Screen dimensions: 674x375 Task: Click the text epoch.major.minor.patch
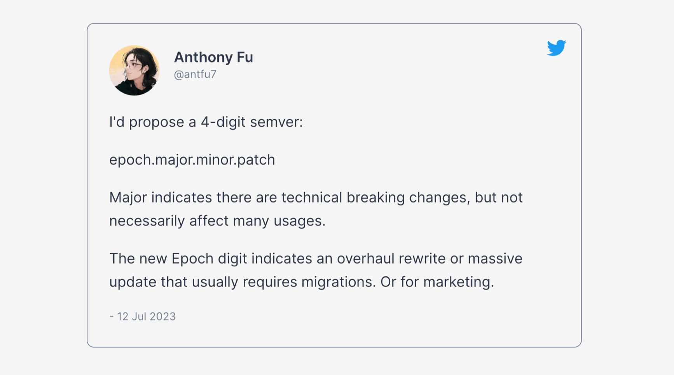pyautogui.click(x=192, y=160)
